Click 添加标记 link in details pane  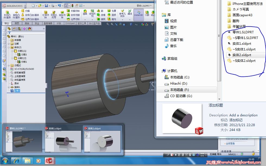(x=236, y=120)
